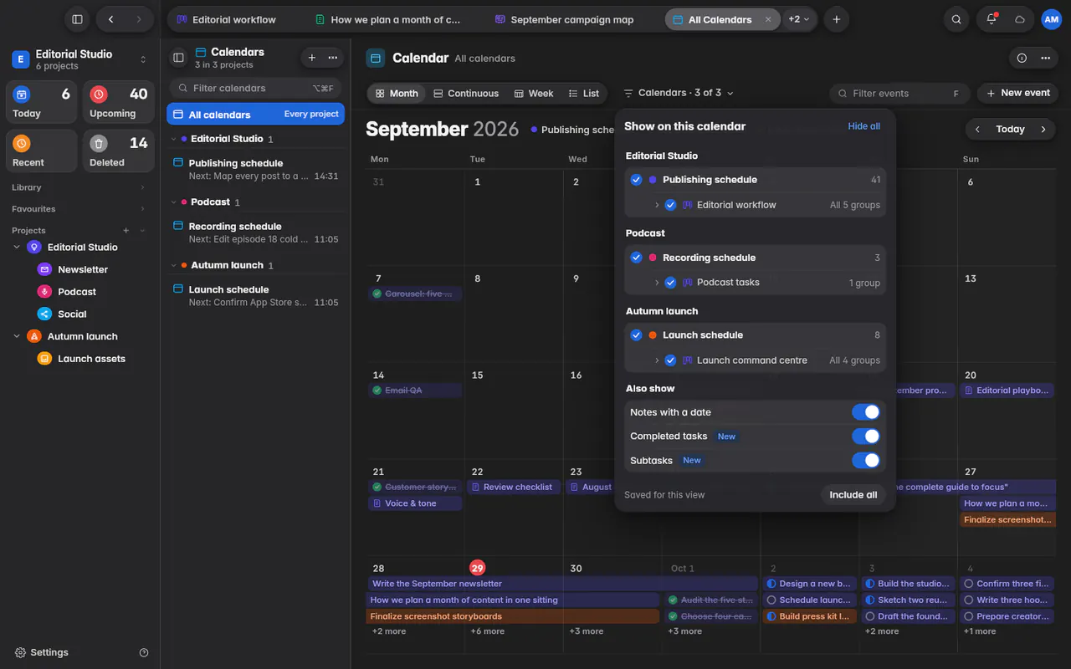Screen dimensions: 1071x669
Task: Uncheck the Publishing schedule calendar
Action: (636, 180)
